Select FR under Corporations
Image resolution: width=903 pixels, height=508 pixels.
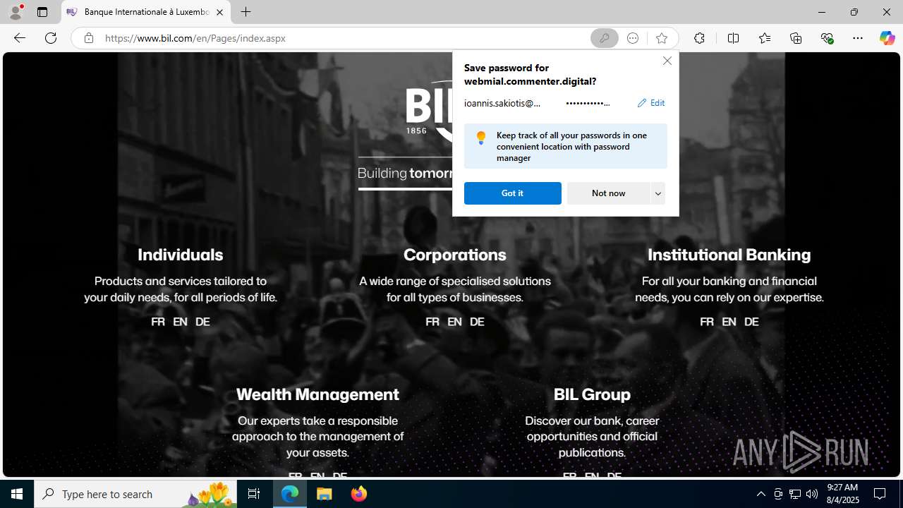click(x=432, y=322)
